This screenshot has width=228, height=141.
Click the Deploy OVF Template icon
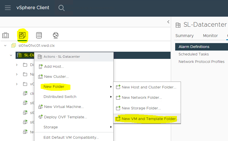41,117
